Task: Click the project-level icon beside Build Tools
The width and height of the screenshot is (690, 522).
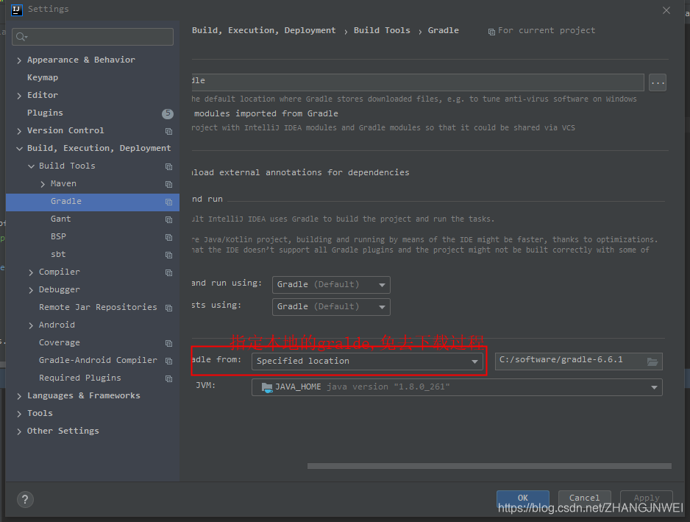Action: [168, 166]
